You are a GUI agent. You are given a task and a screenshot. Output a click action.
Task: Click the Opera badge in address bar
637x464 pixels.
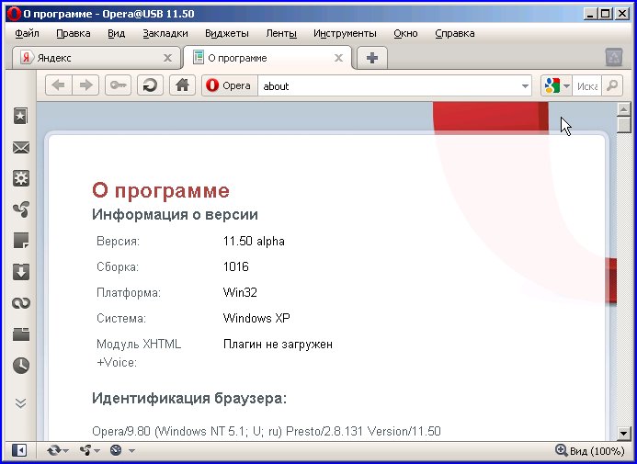(x=230, y=85)
